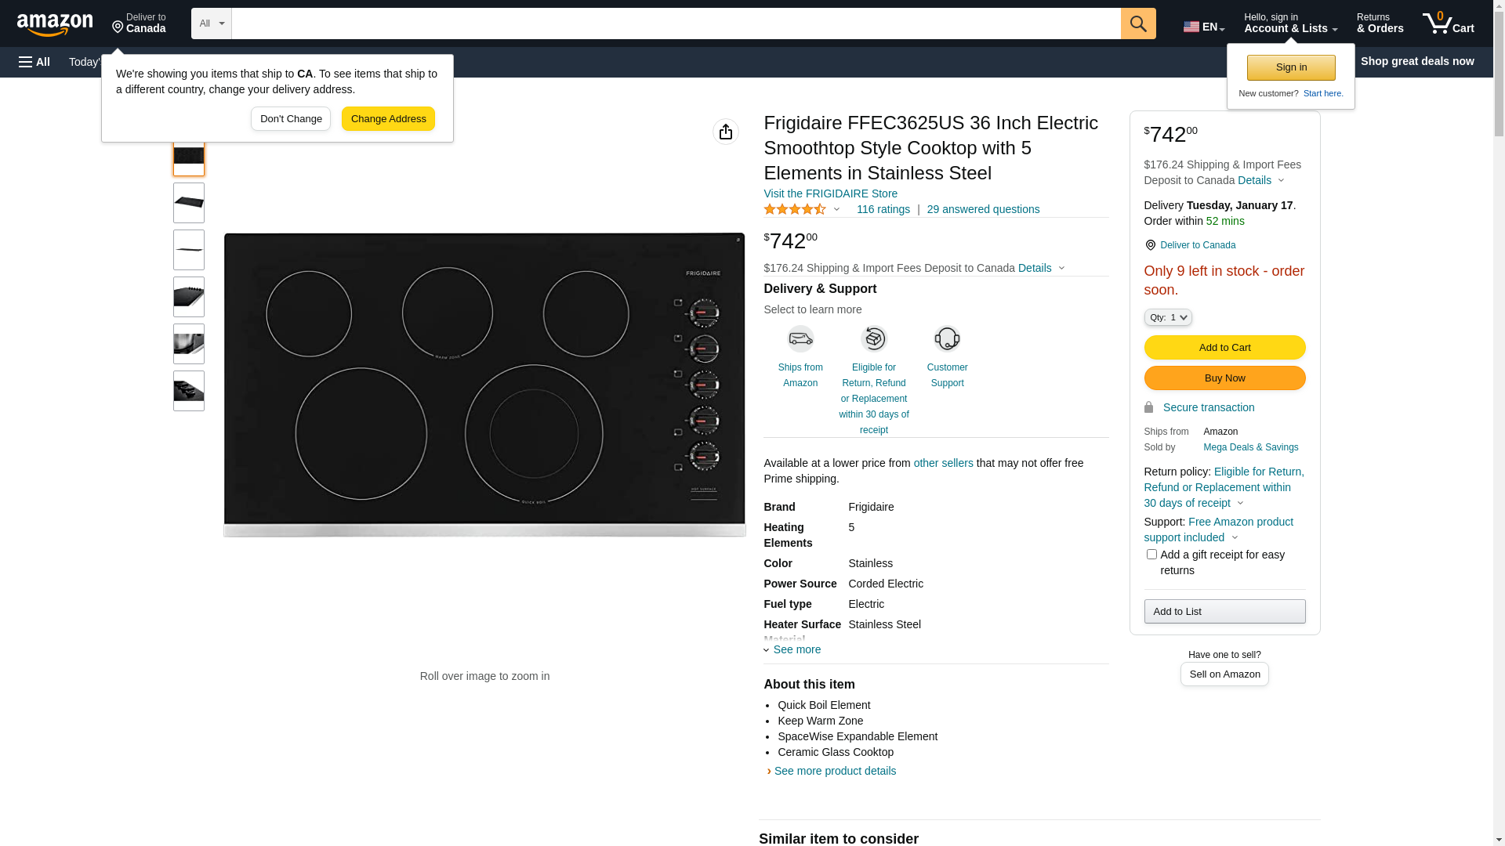Click the search magnifier button
The height and width of the screenshot is (846, 1505).
[1137, 23]
